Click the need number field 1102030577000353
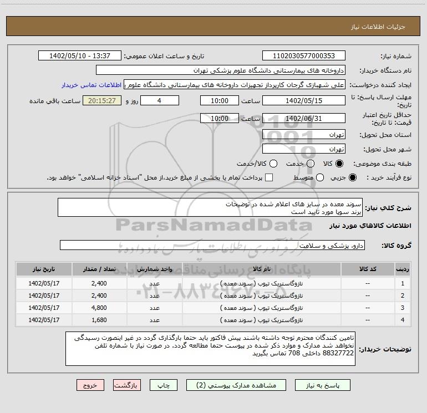427x413 pixels. [304, 55]
